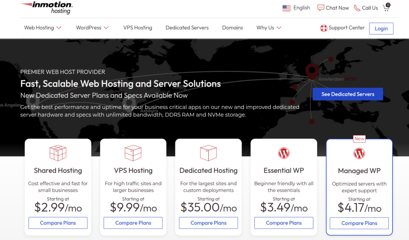Click the Chat Now link text
The image size is (409, 240).
click(x=337, y=8)
